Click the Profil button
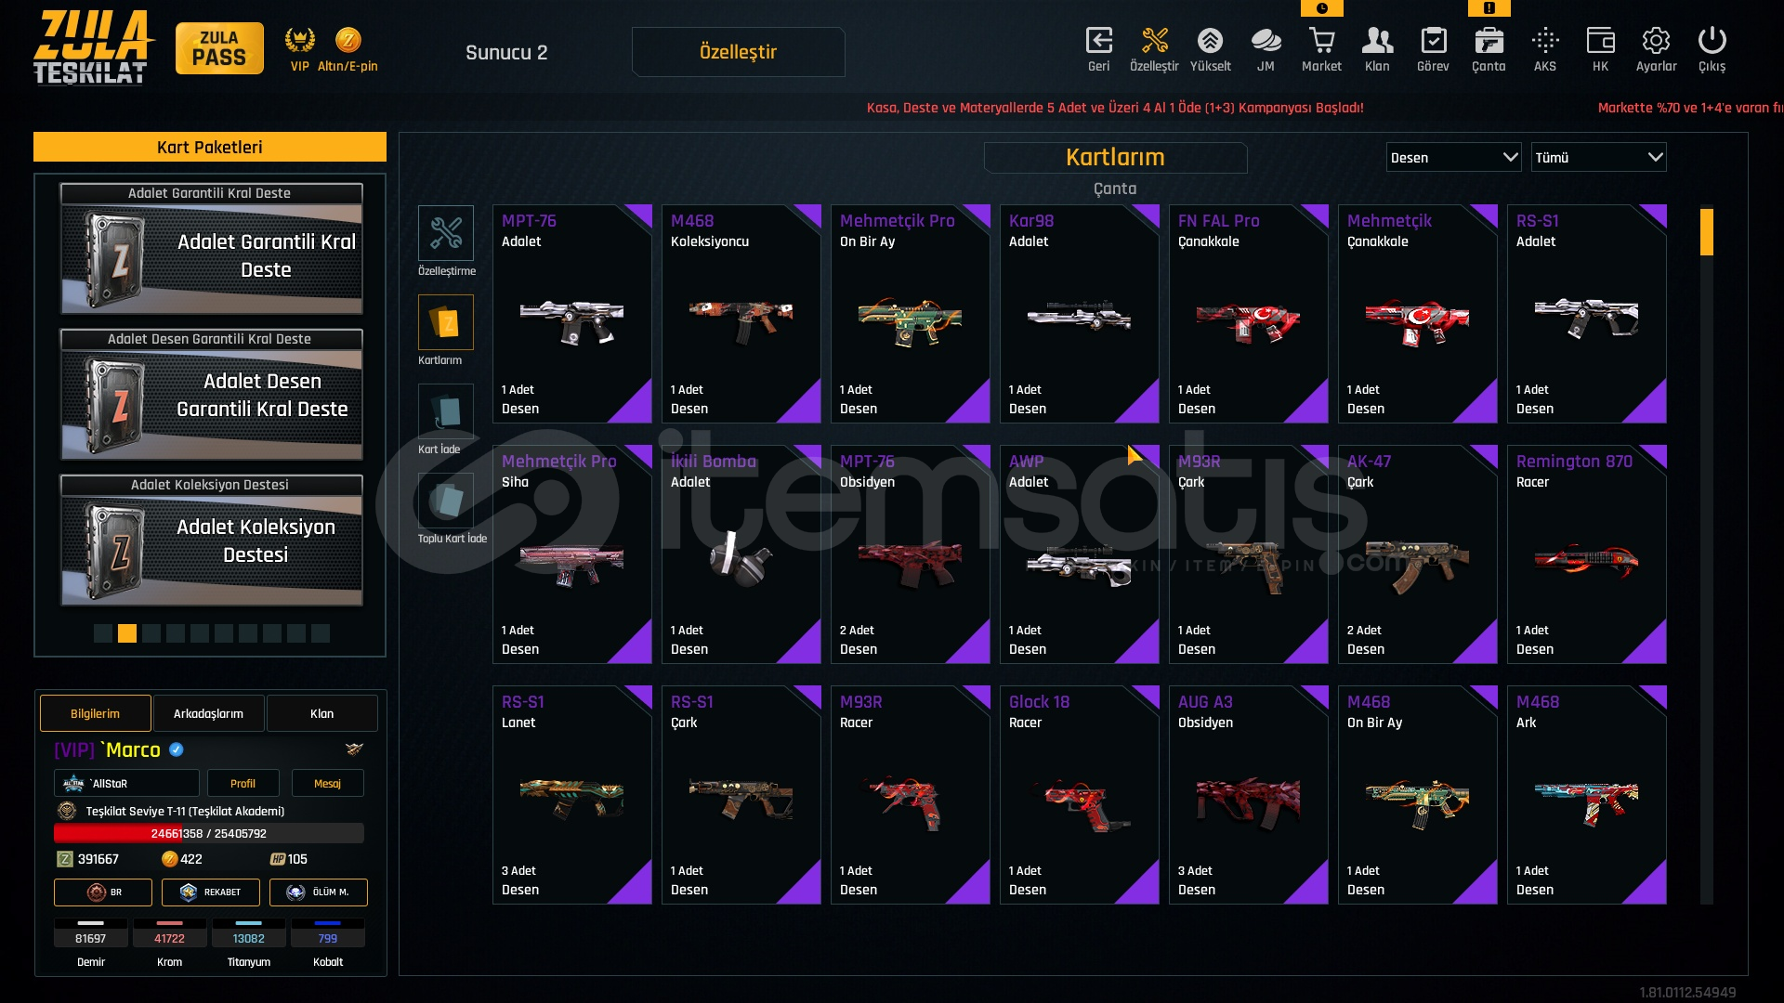Image resolution: width=1784 pixels, height=1003 pixels. [243, 783]
